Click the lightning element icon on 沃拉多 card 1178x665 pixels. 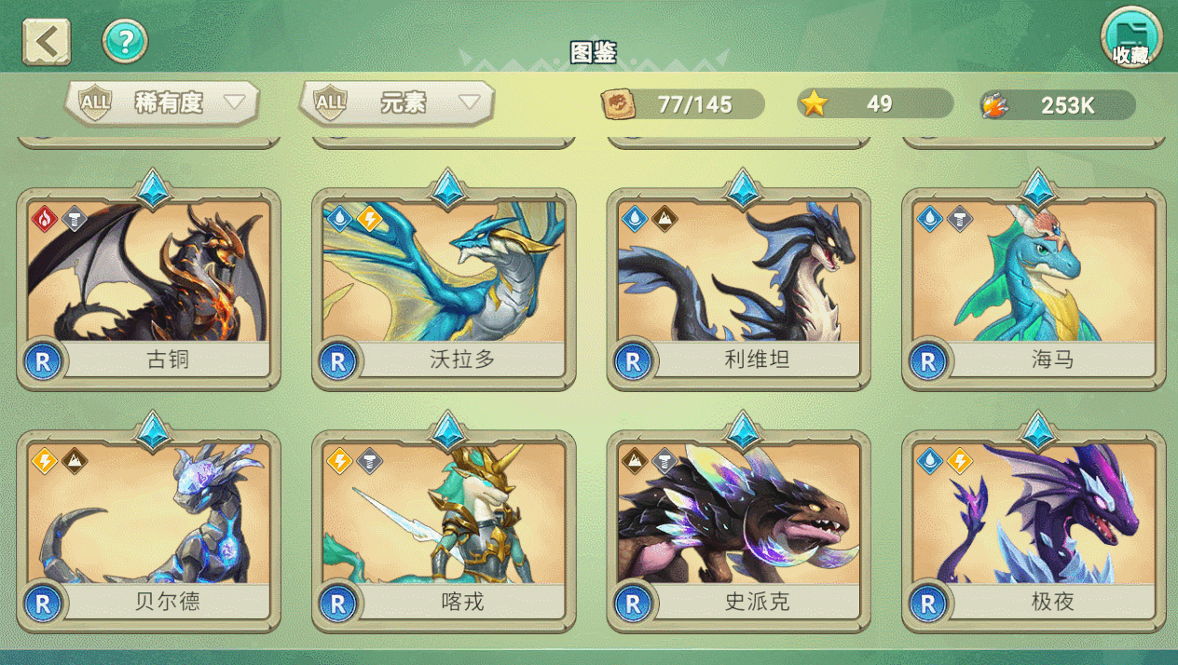[369, 219]
